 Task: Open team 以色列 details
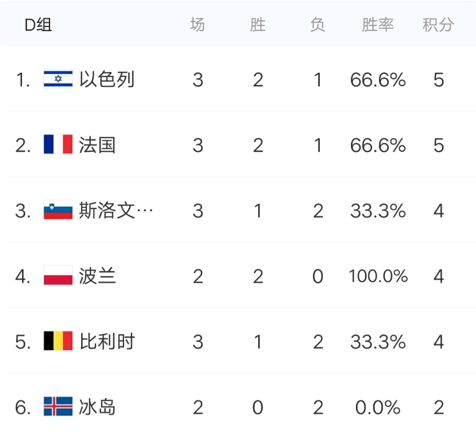(x=107, y=80)
